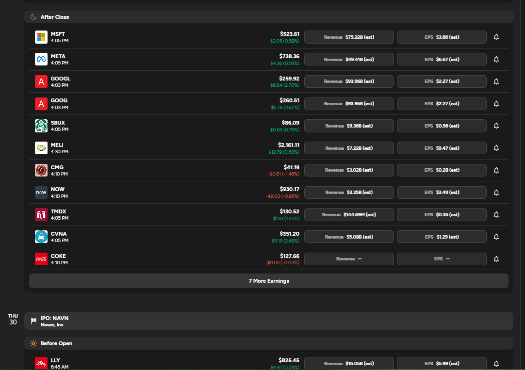Click the GOOGL logo icon

[x=41, y=81]
